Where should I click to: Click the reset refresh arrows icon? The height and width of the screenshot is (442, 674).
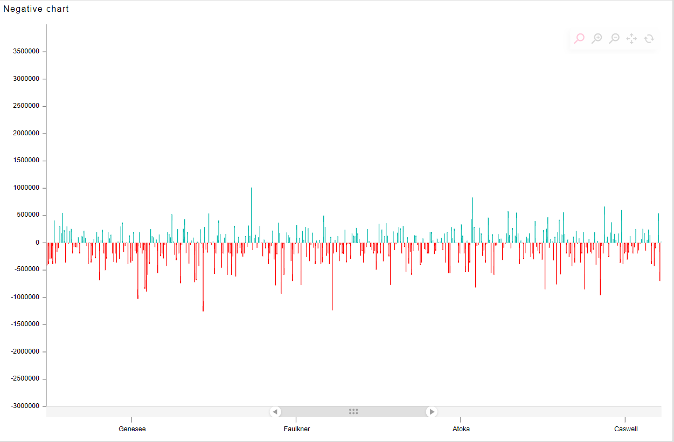(x=649, y=38)
